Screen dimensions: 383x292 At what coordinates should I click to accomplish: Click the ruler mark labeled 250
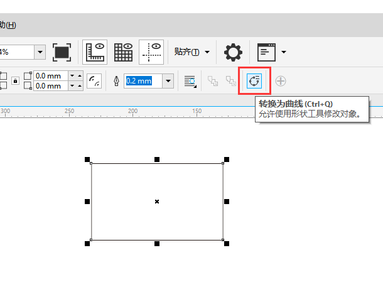click(69, 111)
